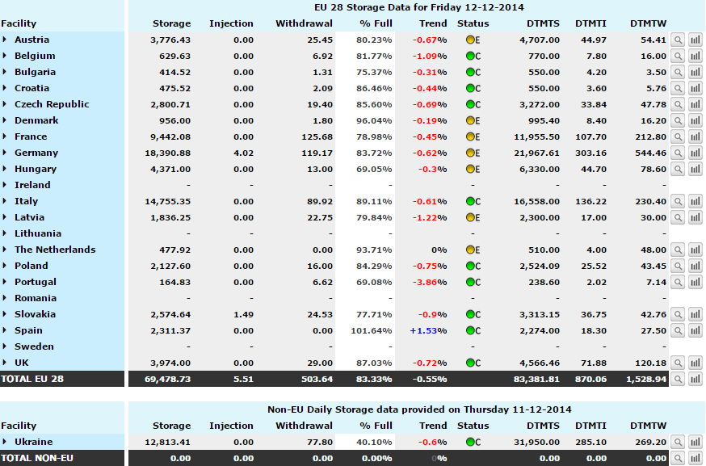Open magnifier details for Bulgaria
The width and height of the screenshot is (706, 466).
pos(678,73)
